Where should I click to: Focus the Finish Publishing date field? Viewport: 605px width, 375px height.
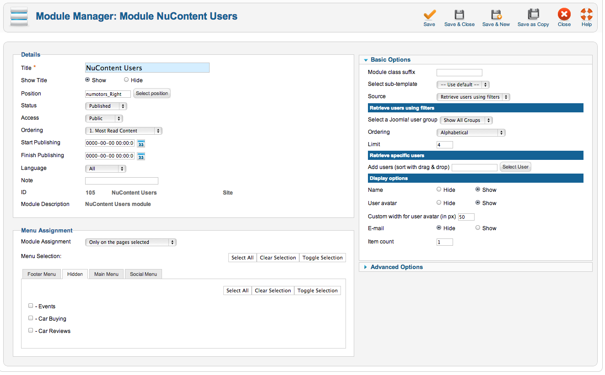110,156
